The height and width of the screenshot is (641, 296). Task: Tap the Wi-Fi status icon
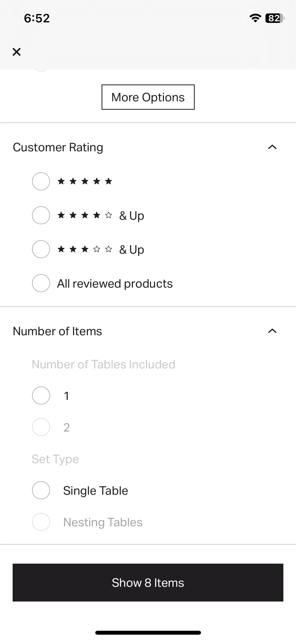point(255,18)
